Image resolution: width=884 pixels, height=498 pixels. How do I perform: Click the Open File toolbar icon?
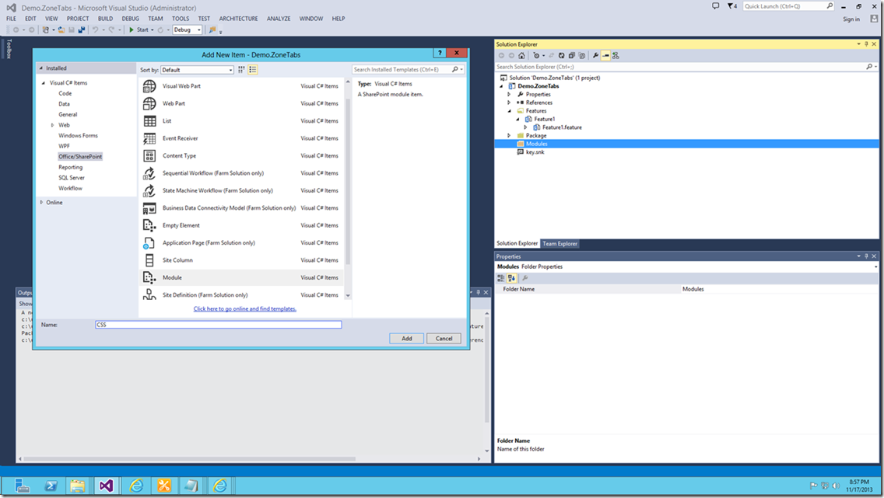(x=61, y=30)
